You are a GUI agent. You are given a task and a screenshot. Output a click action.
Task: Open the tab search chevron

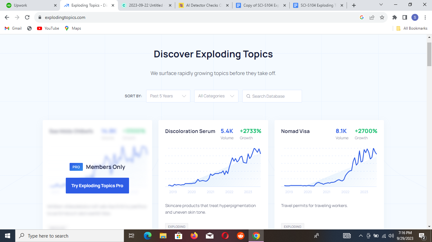(x=381, y=5)
